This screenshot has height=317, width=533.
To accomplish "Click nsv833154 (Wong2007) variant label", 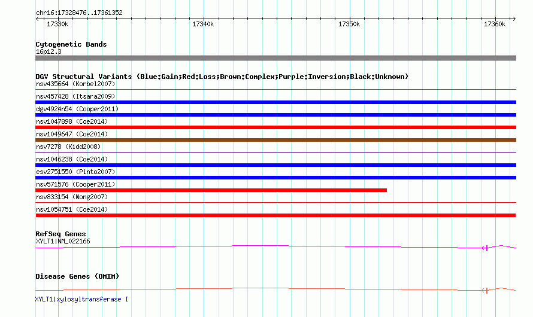I will [x=72, y=197].
